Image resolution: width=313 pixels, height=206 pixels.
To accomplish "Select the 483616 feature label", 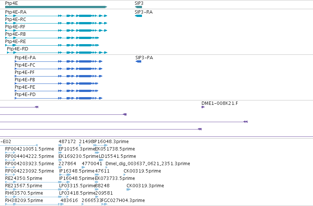I will tap(69, 200).
